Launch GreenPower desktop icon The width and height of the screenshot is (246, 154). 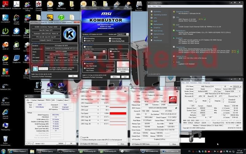(x=5, y=32)
